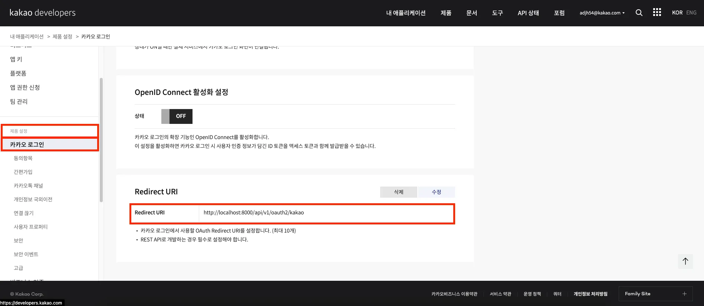Expand the Family Site plus icon

[684, 294]
